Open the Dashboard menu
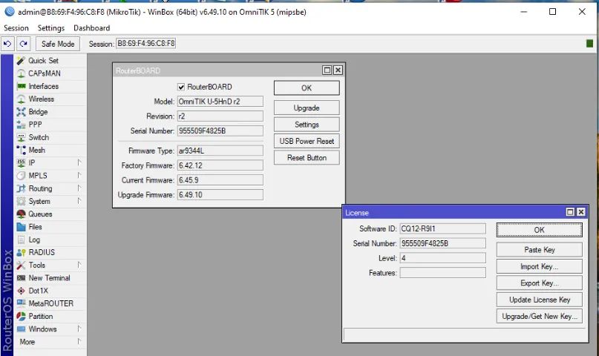599x356 pixels. 92,28
